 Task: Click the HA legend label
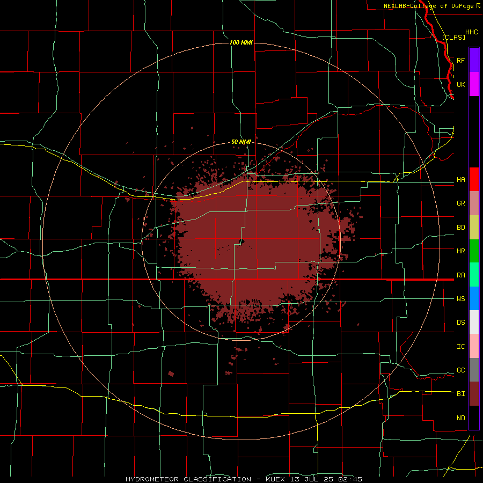(460, 180)
